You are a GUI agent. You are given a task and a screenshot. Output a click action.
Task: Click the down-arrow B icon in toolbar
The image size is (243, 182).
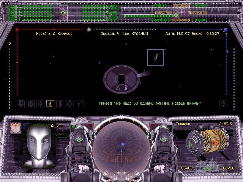[x=21, y=104]
